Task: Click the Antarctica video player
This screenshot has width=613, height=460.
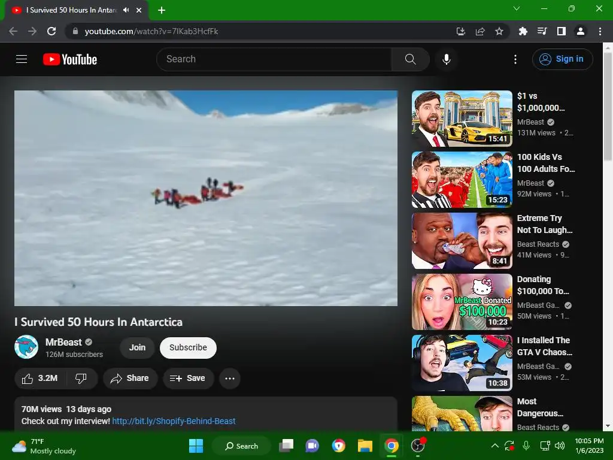Action: point(206,198)
